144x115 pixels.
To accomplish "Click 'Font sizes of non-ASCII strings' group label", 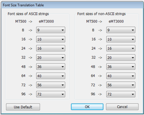I will pyautogui.click(x=101, y=14).
